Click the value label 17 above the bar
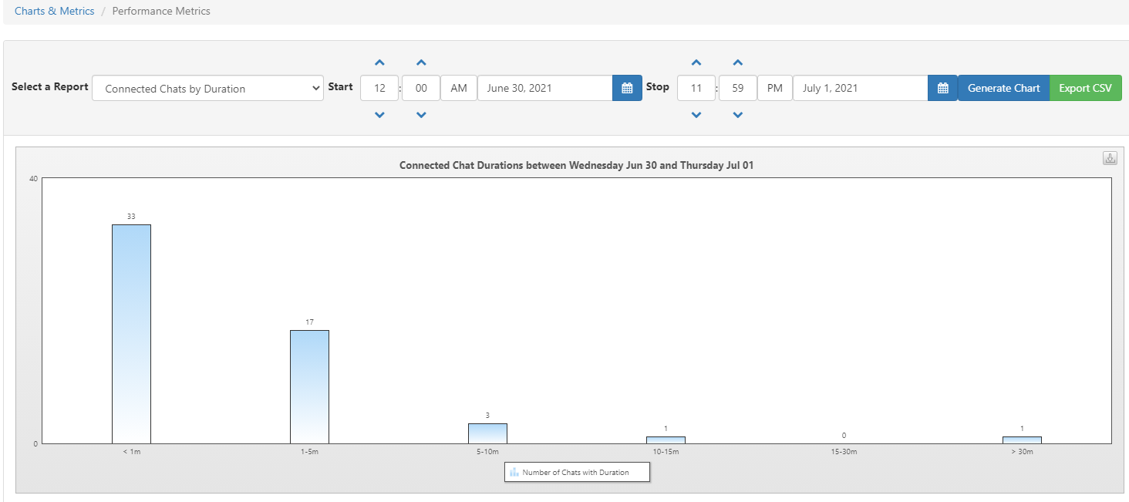The height and width of the screenshot is (502, 1129). pos(309,322)
